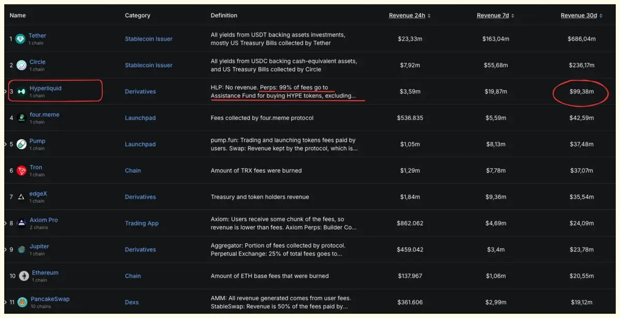The height and width of the screenshot is (318, 620).
Task: Open the Ethereum protocol link
Action: 45,273
